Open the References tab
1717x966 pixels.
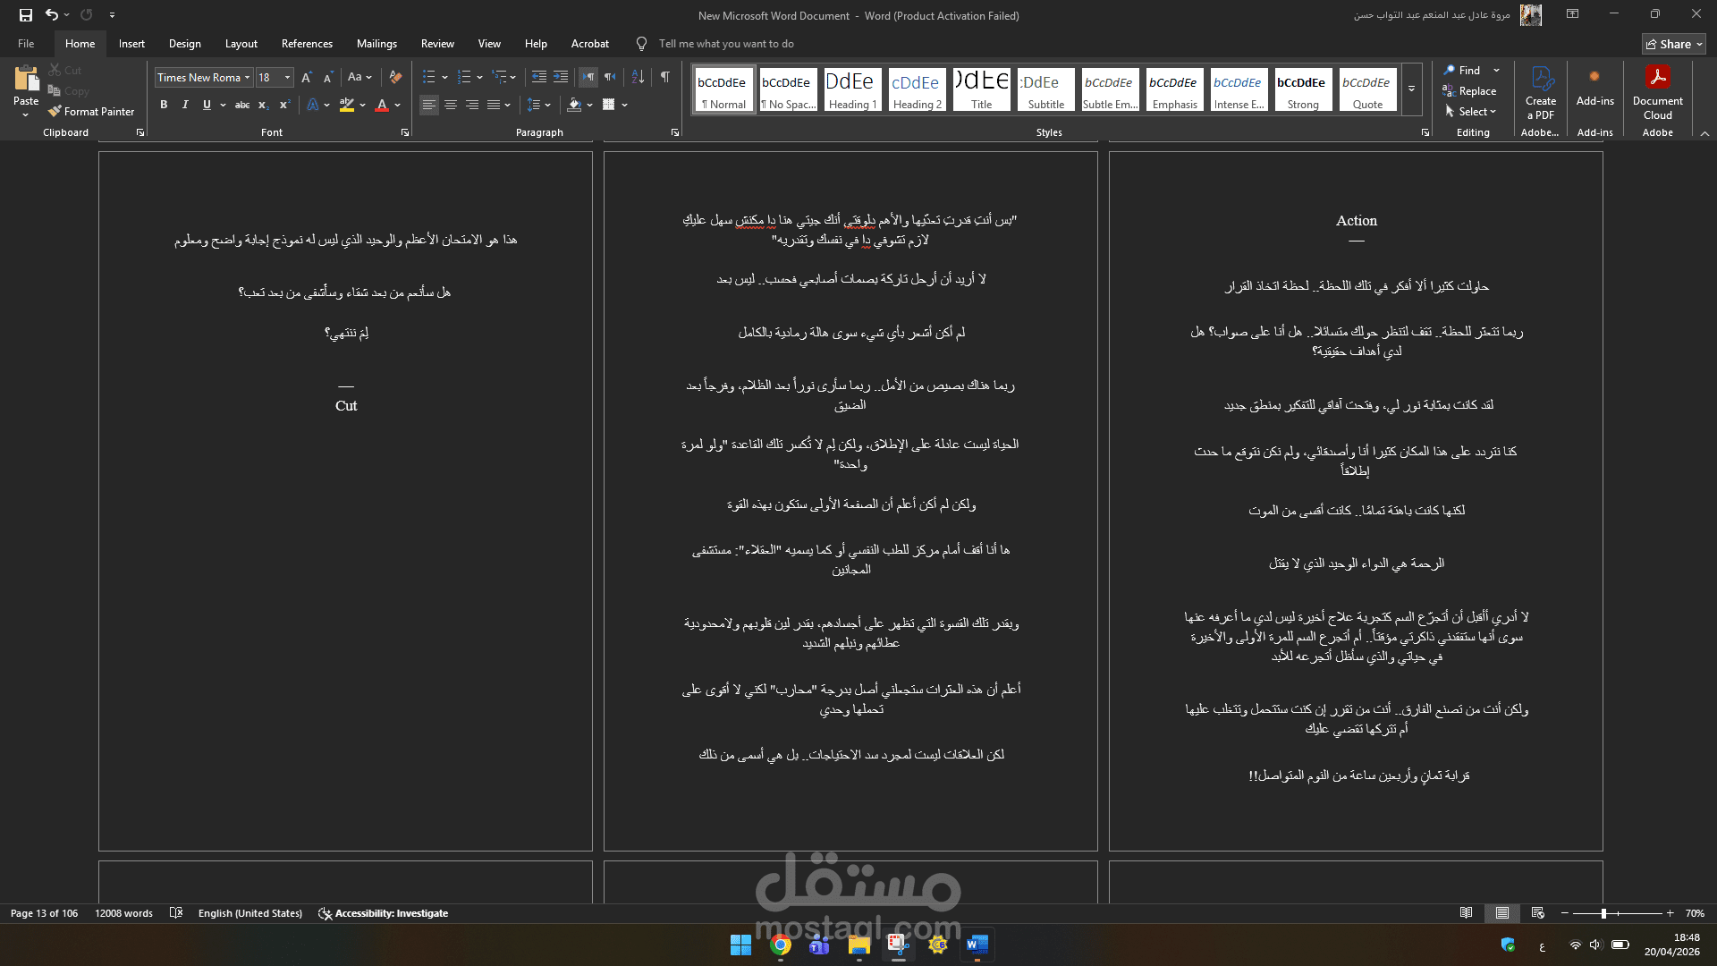[x=307, y=44]
